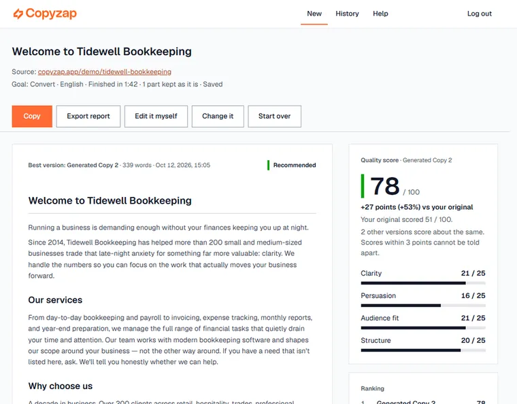This screenshot has width=517, height=404.
Task: Click the 'Our services' heading
Action: pyautogui.click(x=55, y=300)
